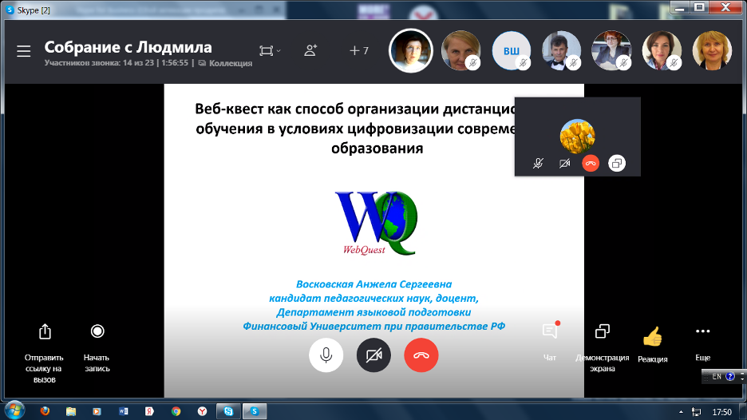This screenshot has width=747, height=420.
Task: Send a thumbs-up Реакция
Action: [x=652, y=336]
